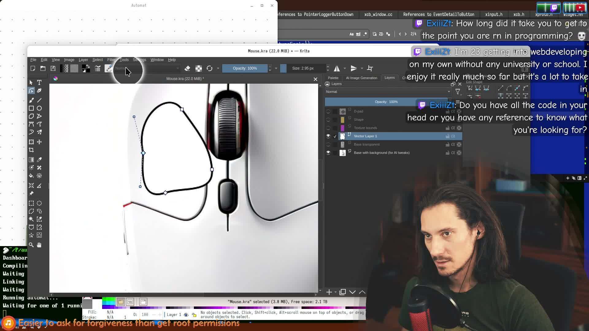Toggle eraser mode in top toolbar

[187, 68]
